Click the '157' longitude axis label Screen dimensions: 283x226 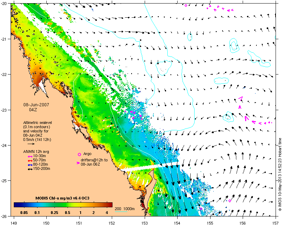[276, 223]
